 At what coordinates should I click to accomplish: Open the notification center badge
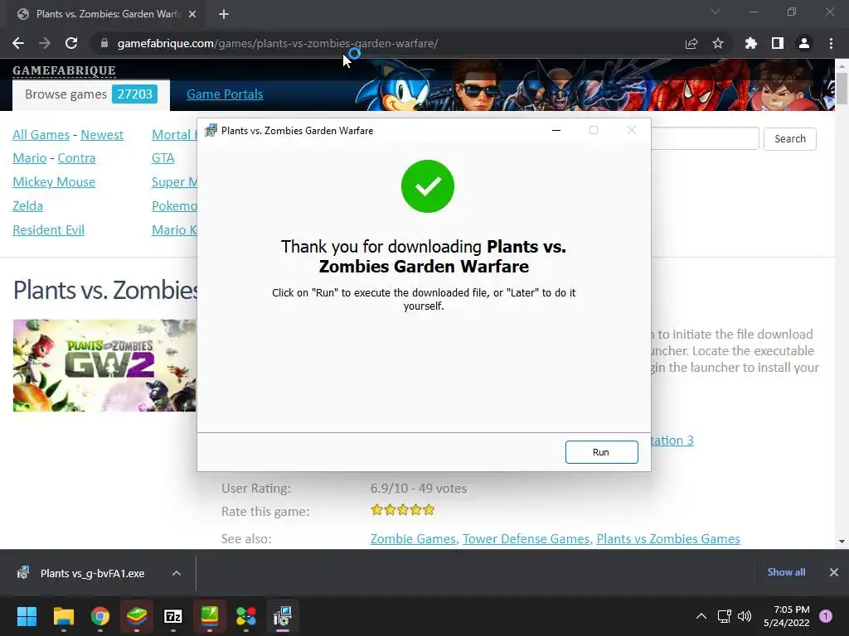click(825, 616)
